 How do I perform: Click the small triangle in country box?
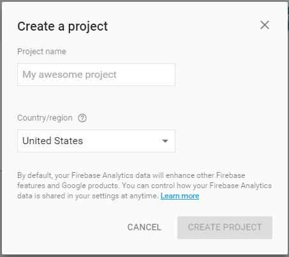(165, 141)
